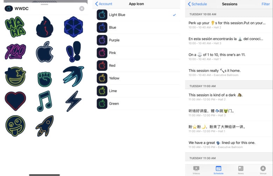Viewport: 273px width, 176px height.
Task: Pick the Pink app icon swatch
Action: (x=102, y=53)
